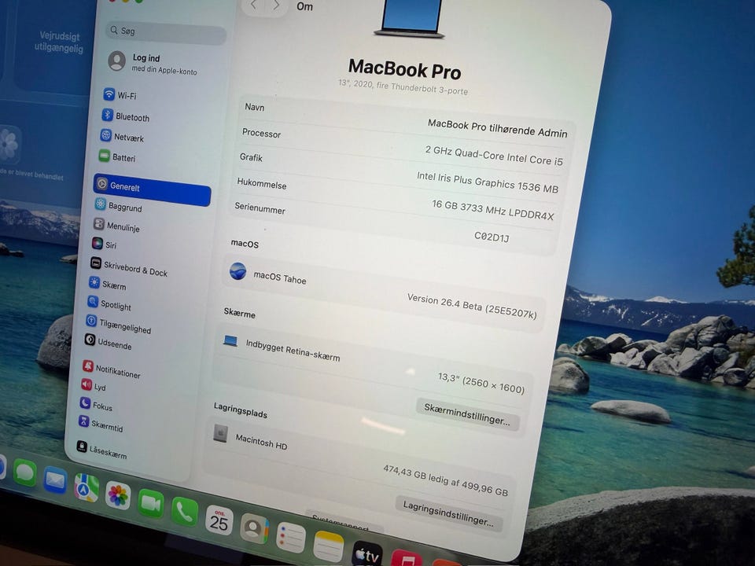Screen dimensions: 755x566
Task: Click the Navn value MacBook Pro tilhørende Admin
Action: [x=497, y=128]
